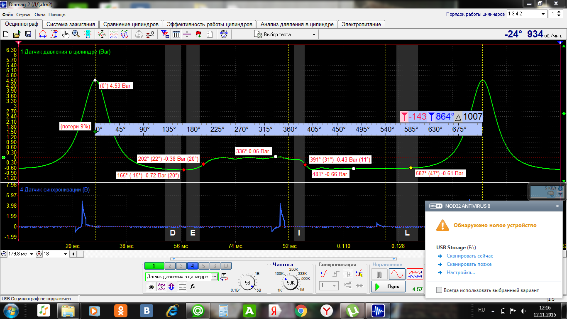The height and width of the screenshot is (319, 567).
Task: Select the multi-waveform recorder mode button
Action: [415, 274]
